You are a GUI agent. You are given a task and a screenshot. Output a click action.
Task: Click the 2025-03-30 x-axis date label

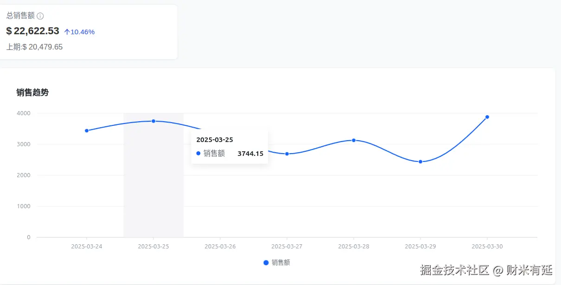pyautogui.click(x=487, y=247)
